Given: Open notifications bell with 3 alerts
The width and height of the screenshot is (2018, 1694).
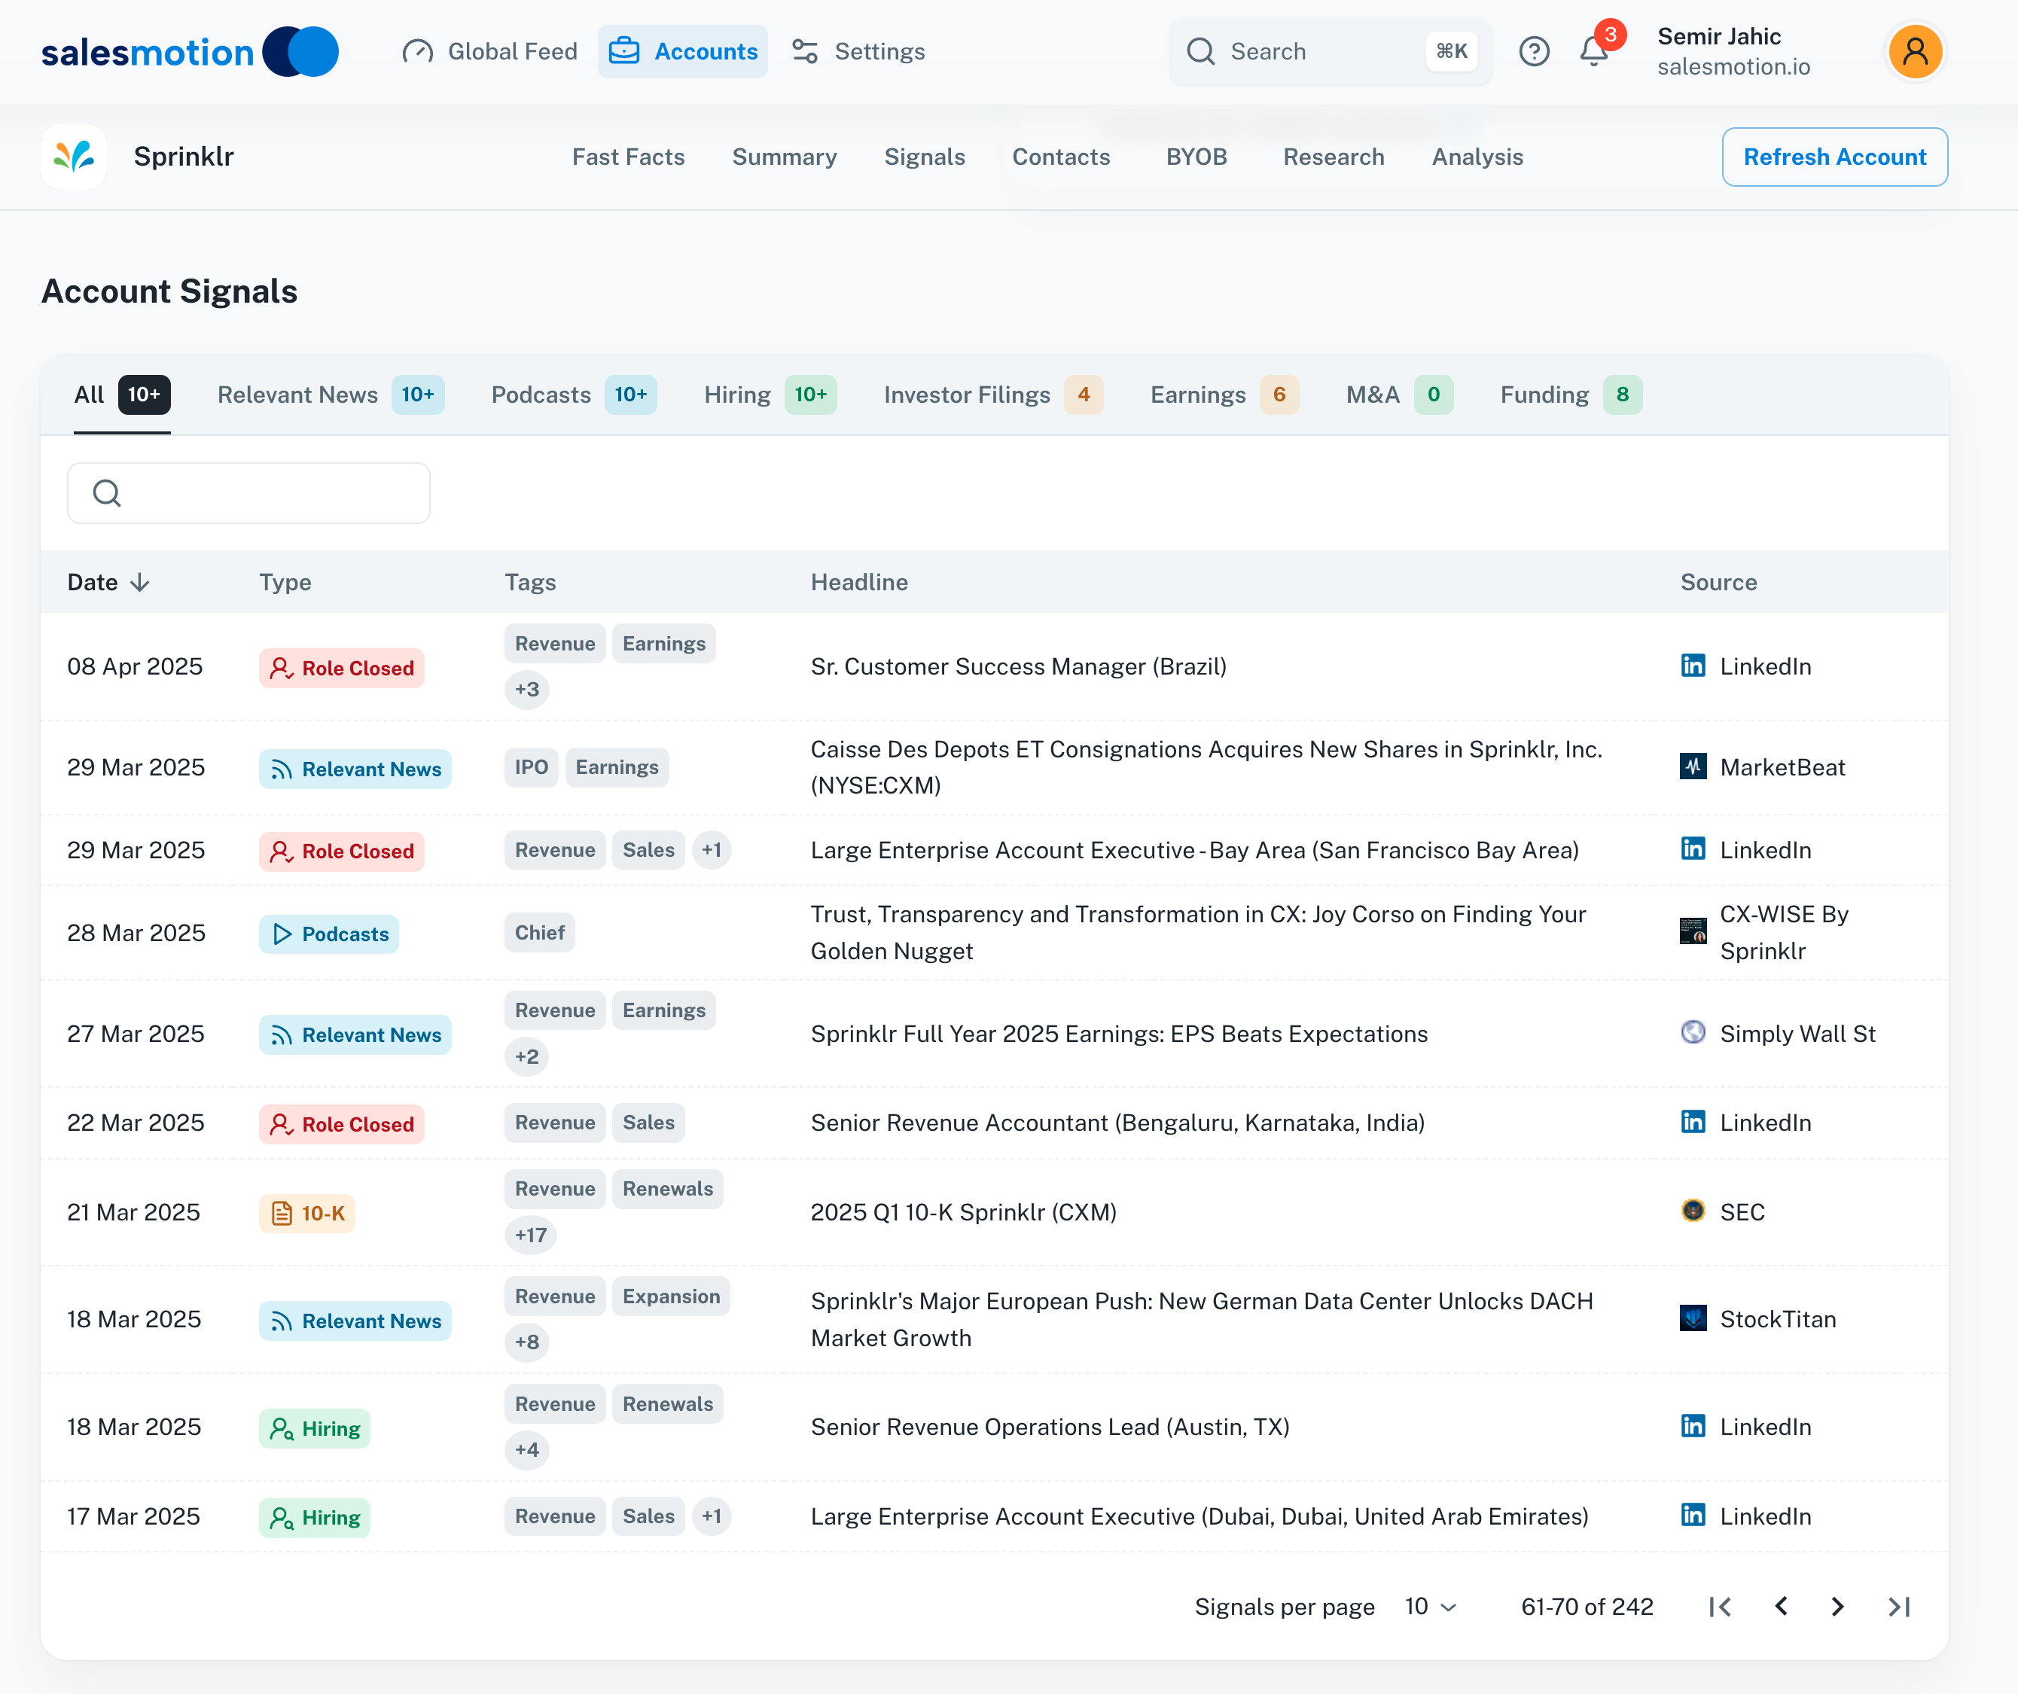Looking at the screenshot, I should tap(1595, 51).
